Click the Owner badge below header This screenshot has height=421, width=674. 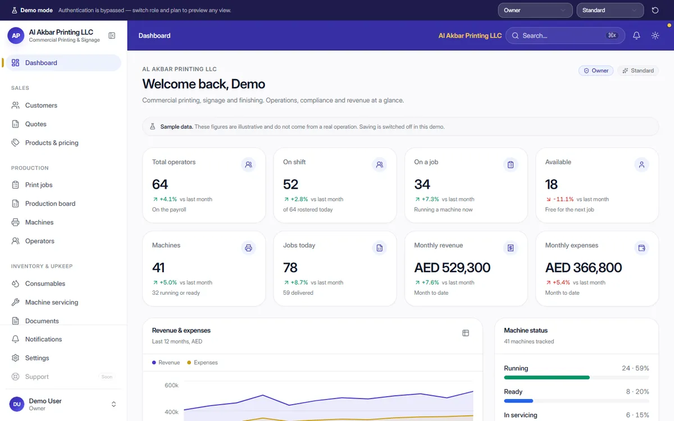[x=596, y=71]
